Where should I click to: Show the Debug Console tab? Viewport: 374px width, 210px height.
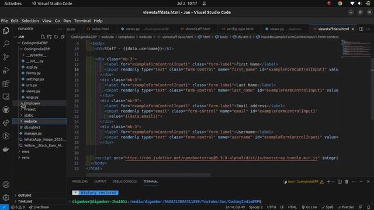coord(124,181)
